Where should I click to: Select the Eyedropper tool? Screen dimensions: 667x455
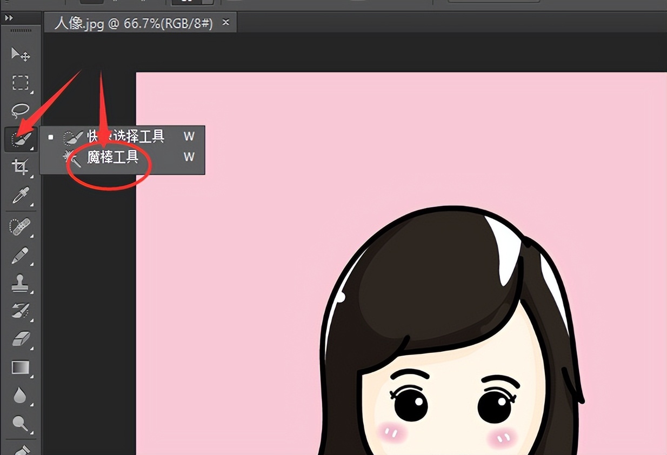point(21,195)
